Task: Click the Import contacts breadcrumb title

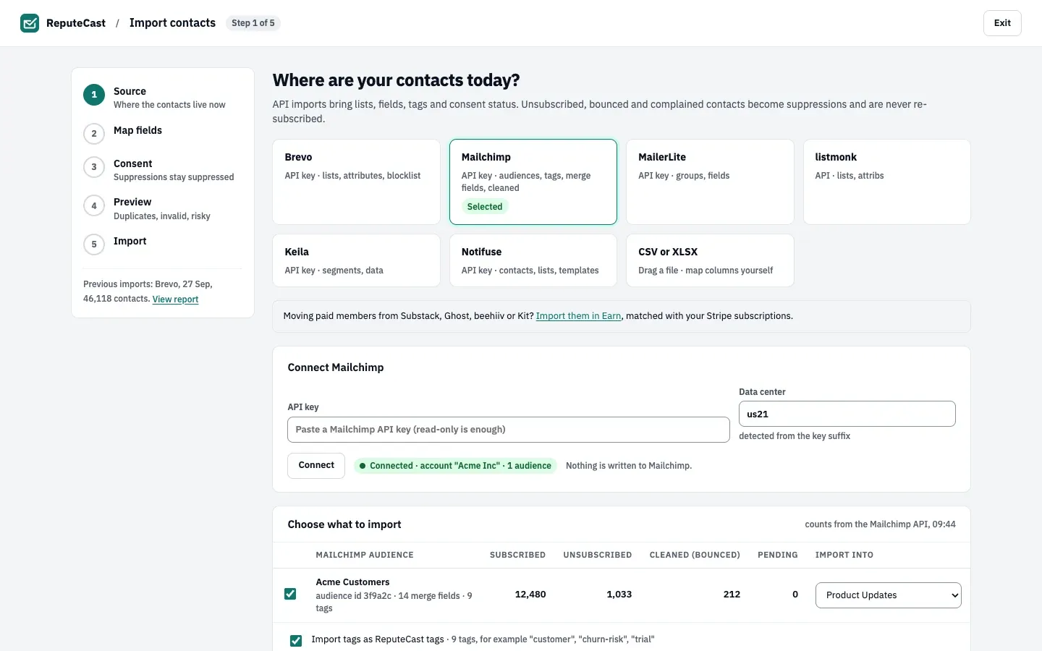Action: tap(172, 23)
